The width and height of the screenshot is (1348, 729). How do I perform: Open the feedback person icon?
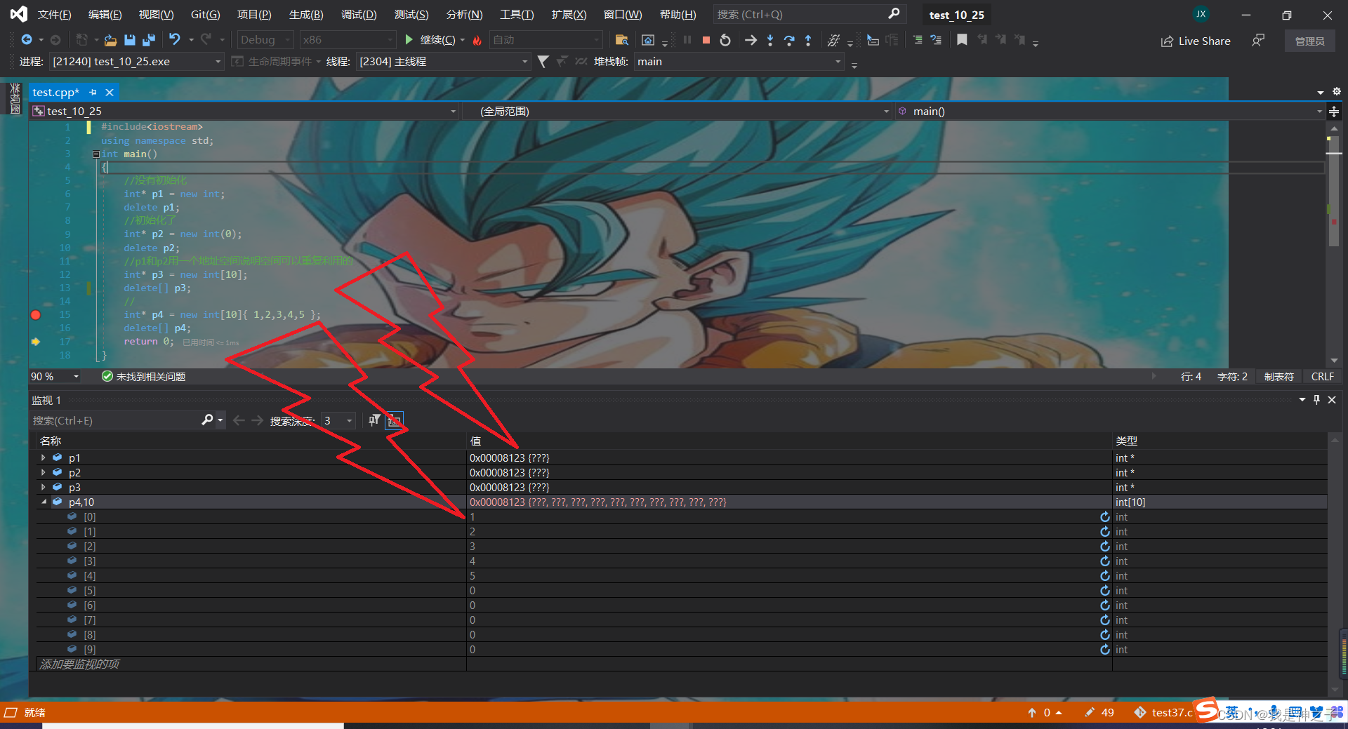[x=1258, y=41]
